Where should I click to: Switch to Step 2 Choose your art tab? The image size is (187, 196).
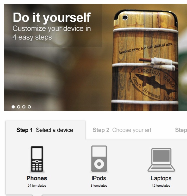[x=122, y=130]
